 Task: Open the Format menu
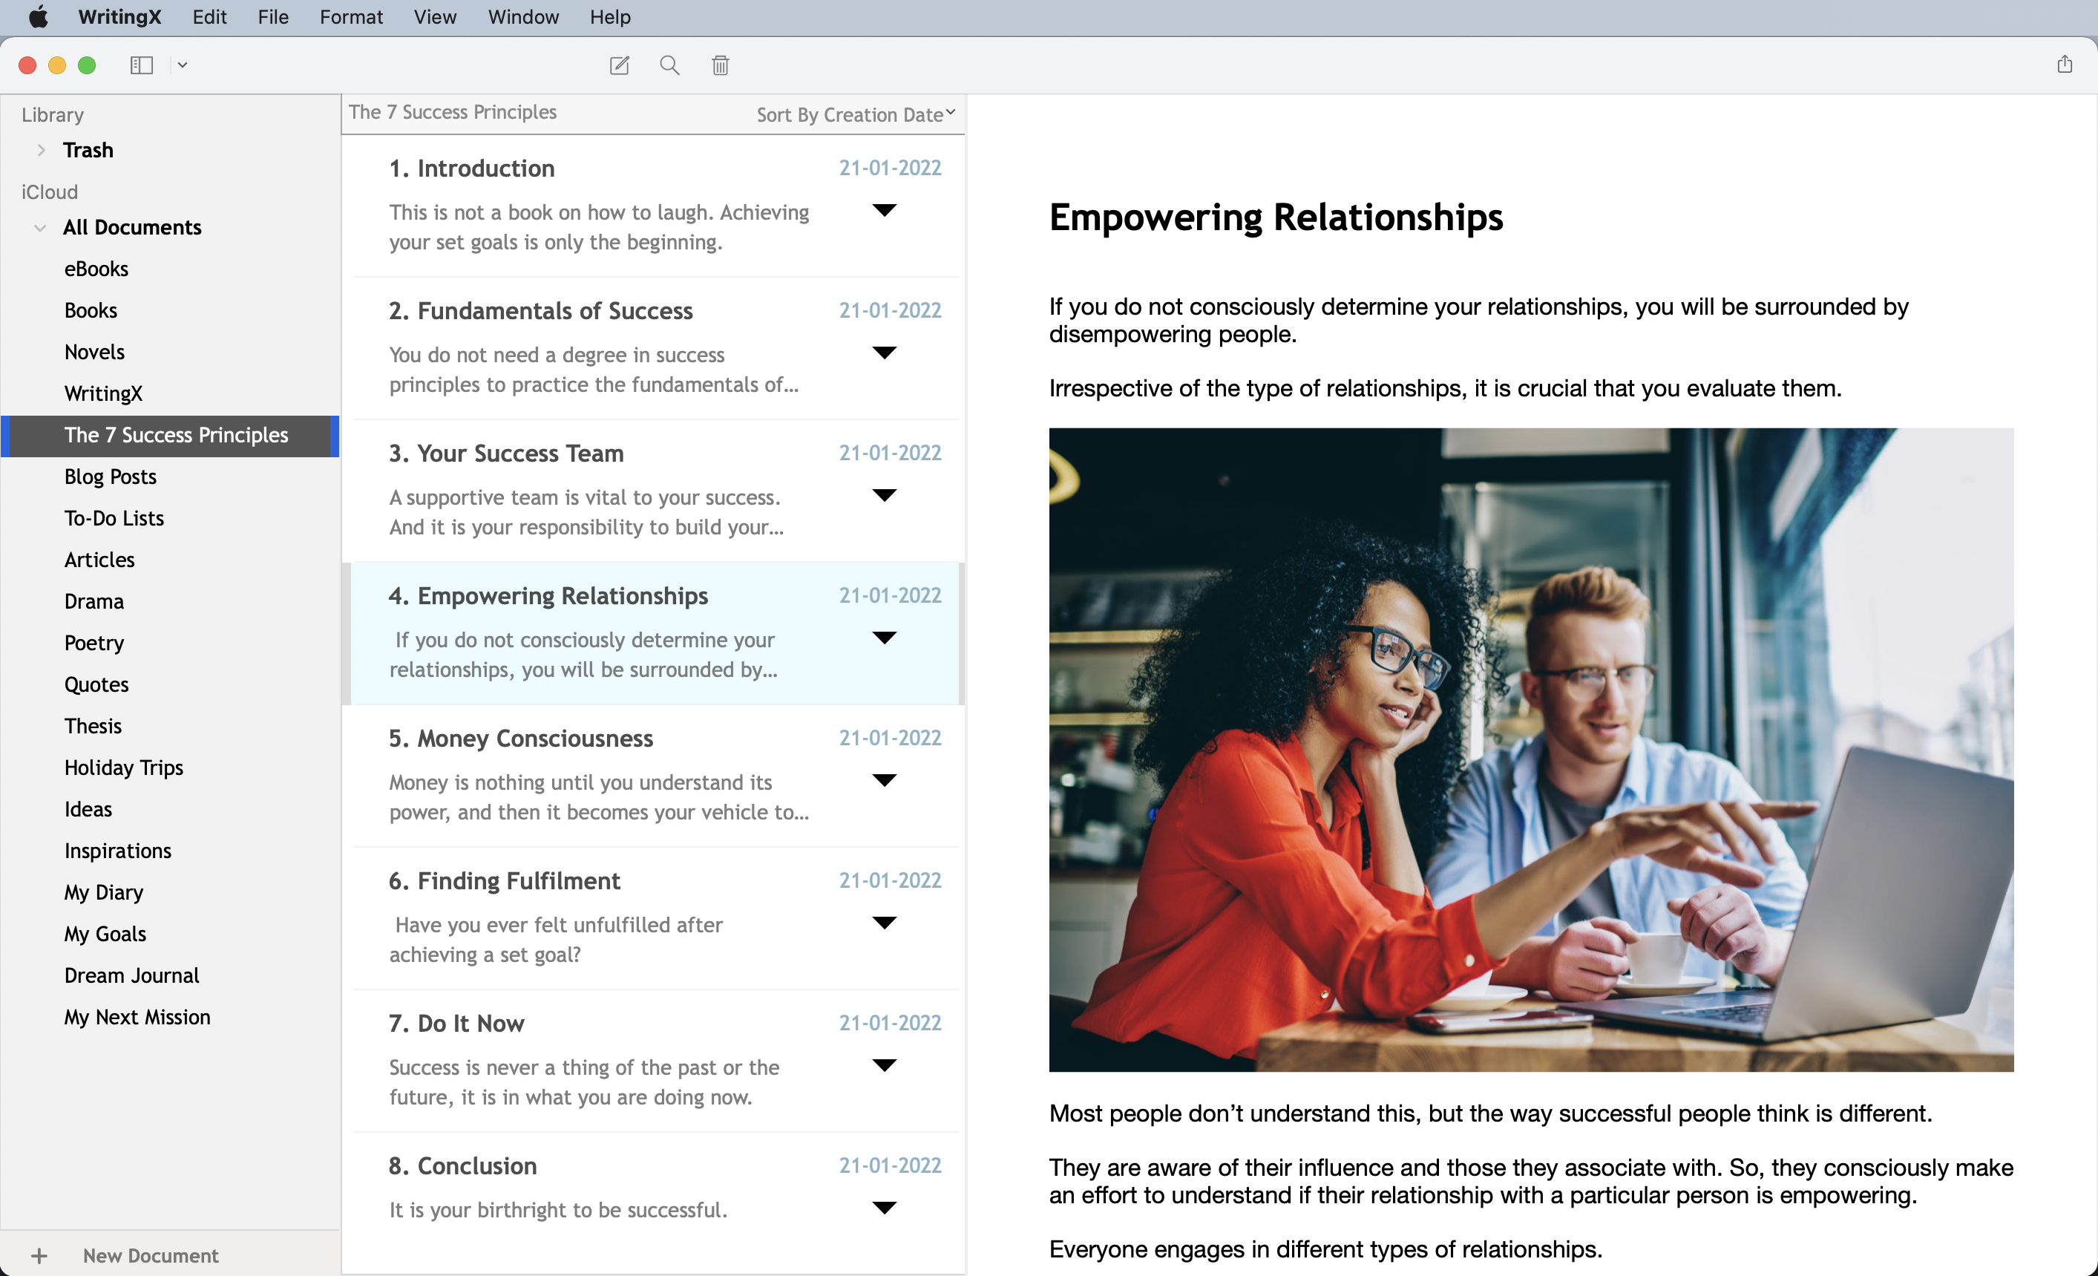(351, 17)
